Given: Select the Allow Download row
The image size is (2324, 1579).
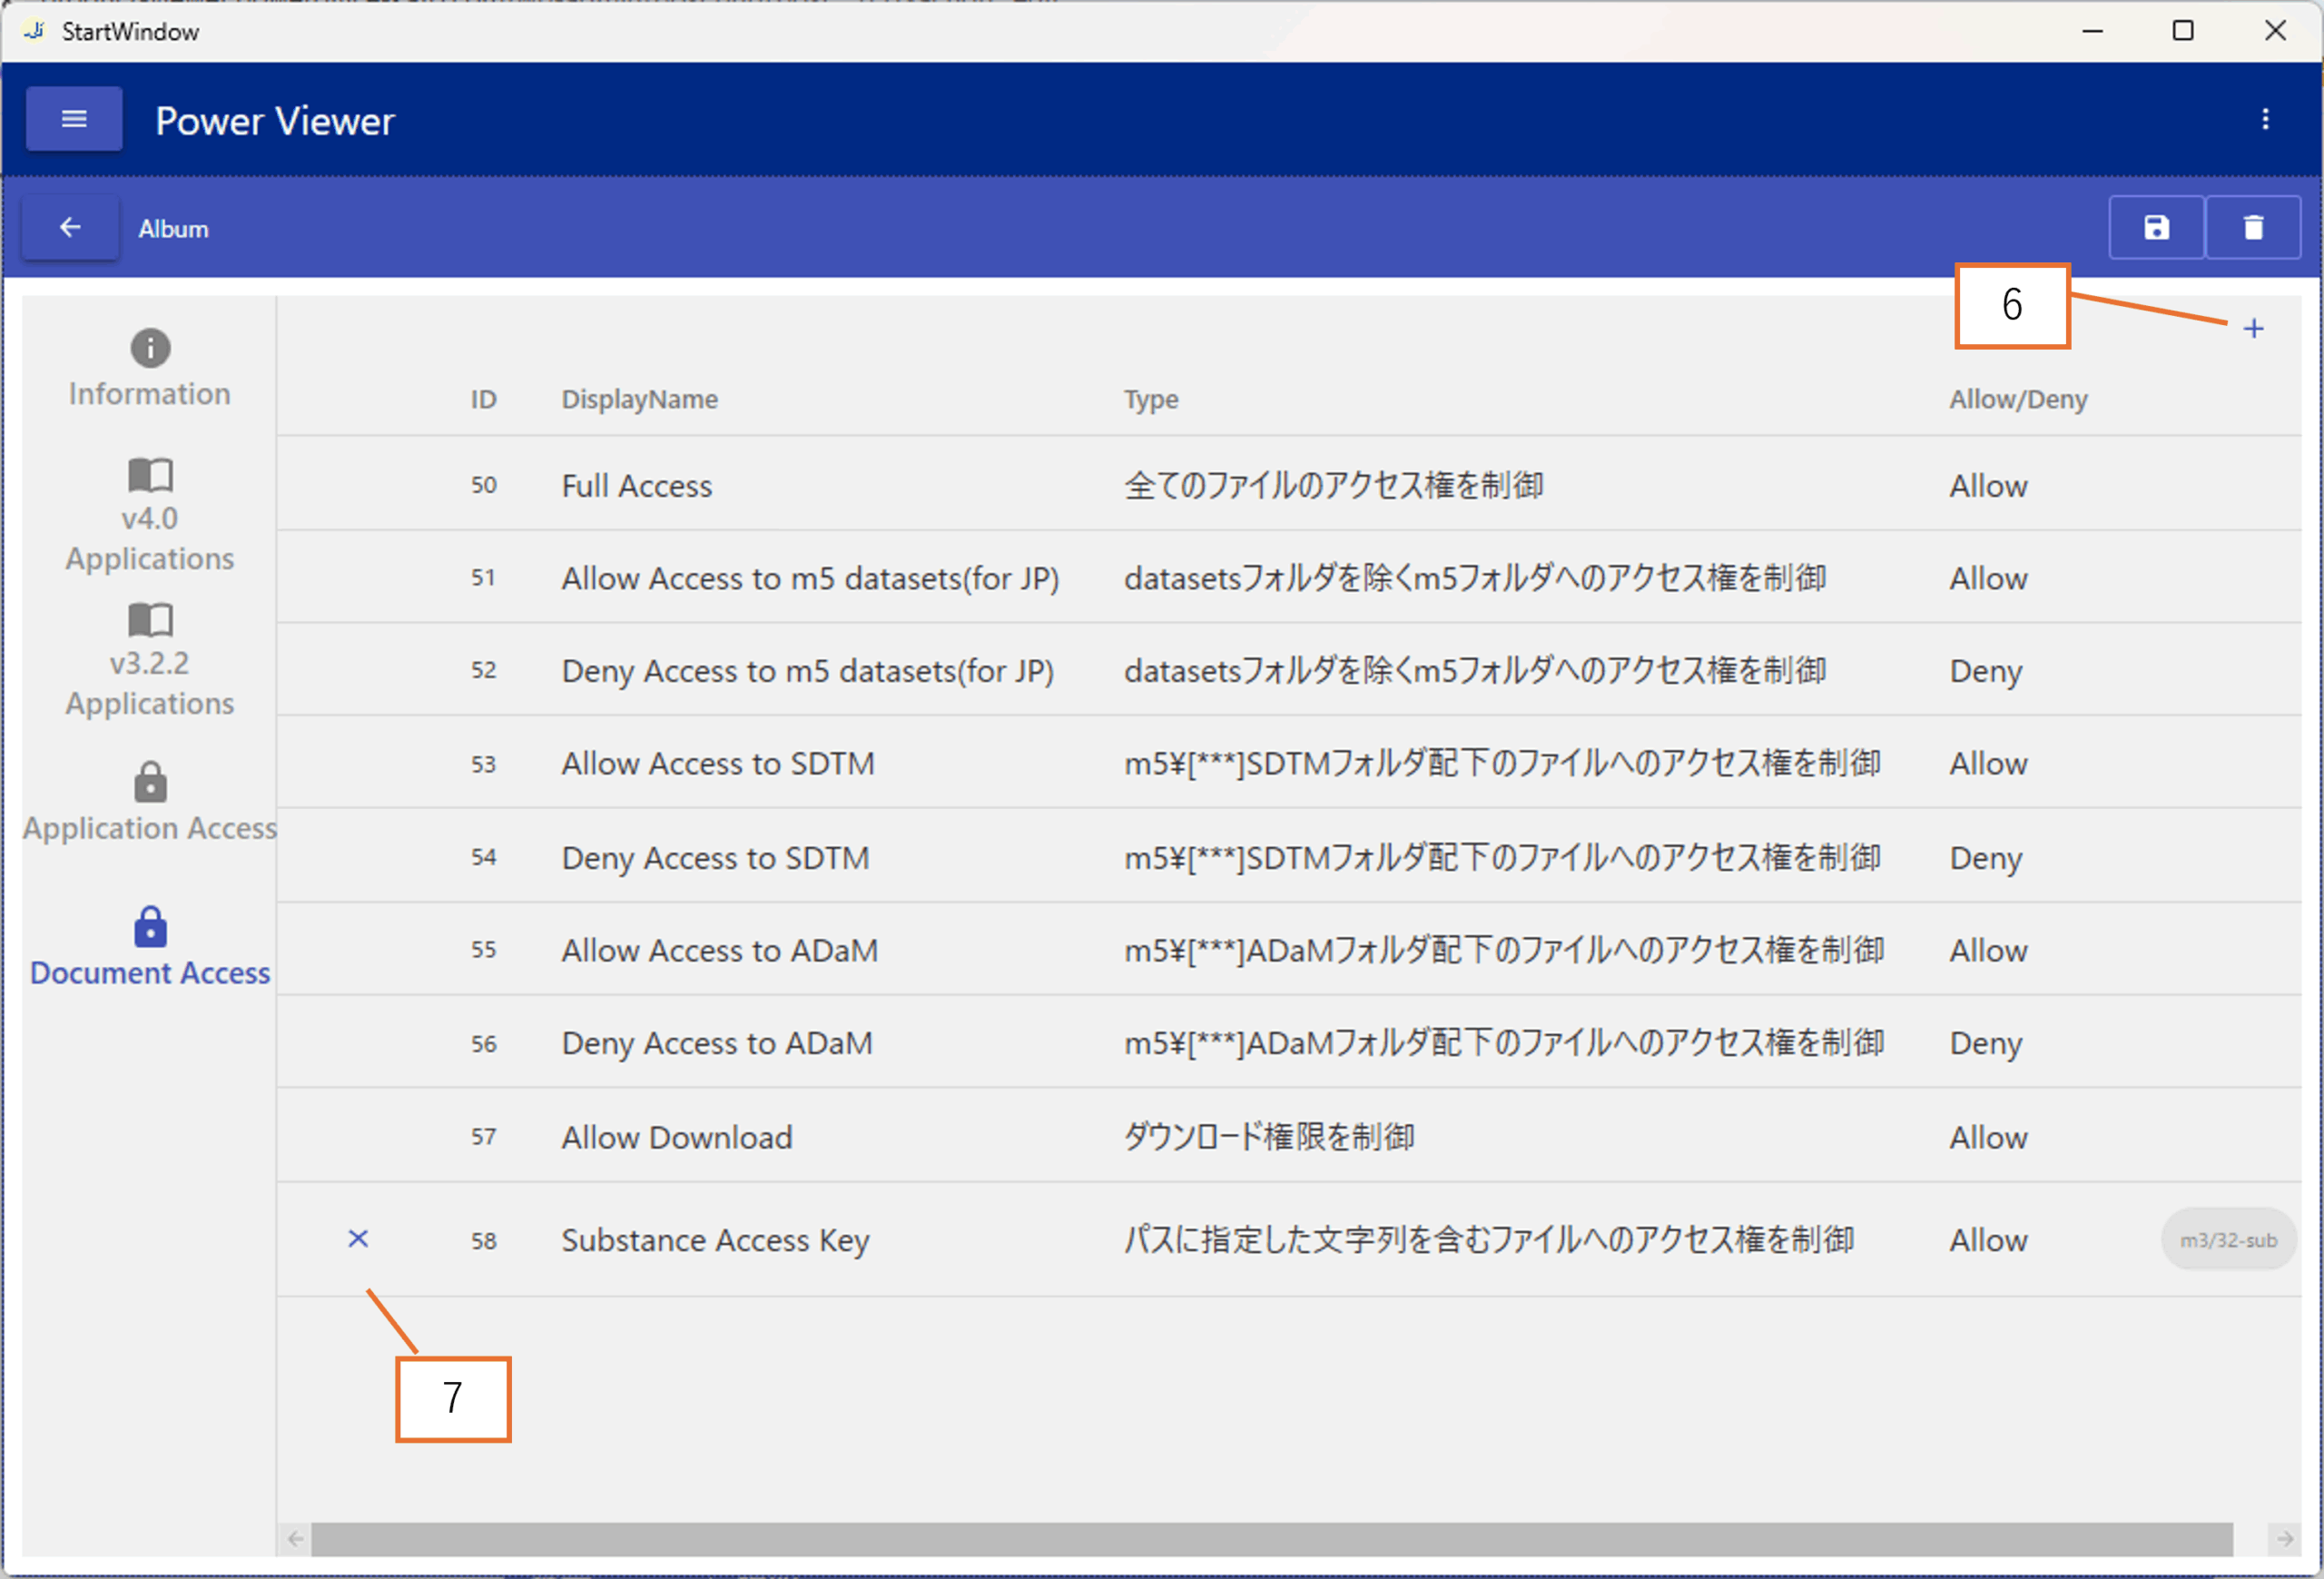Looking at the screenshot, I should [677, 1137].
